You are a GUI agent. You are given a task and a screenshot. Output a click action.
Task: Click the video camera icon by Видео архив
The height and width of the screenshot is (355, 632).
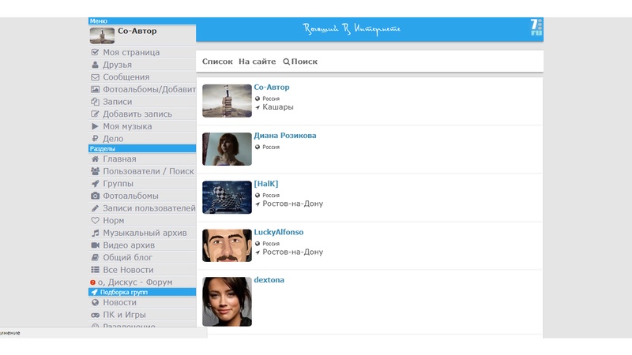coord(96,245)
